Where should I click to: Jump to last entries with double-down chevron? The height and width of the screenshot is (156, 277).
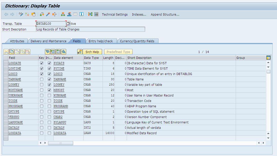point(47,51)
